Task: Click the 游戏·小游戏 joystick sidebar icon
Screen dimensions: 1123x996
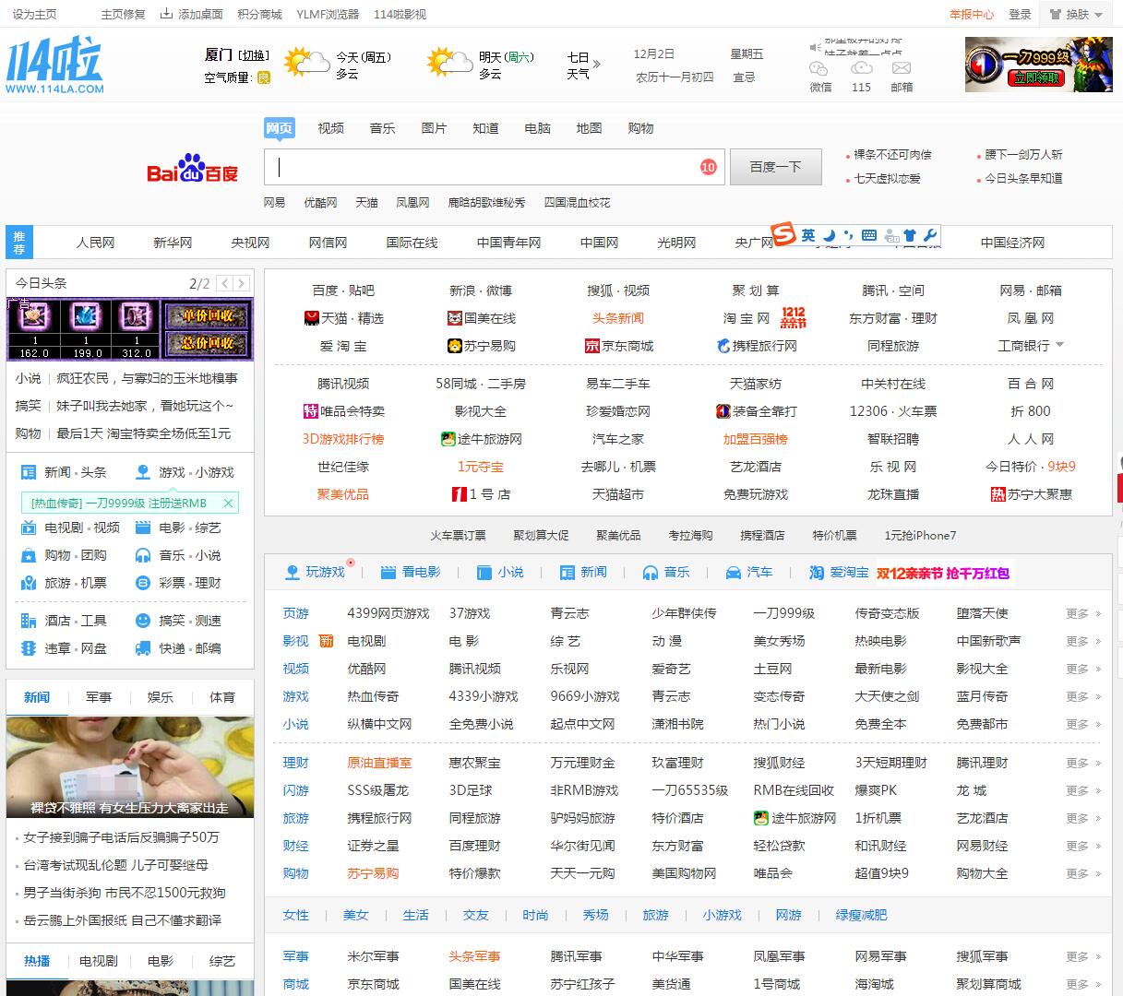Action: point(143,472)
